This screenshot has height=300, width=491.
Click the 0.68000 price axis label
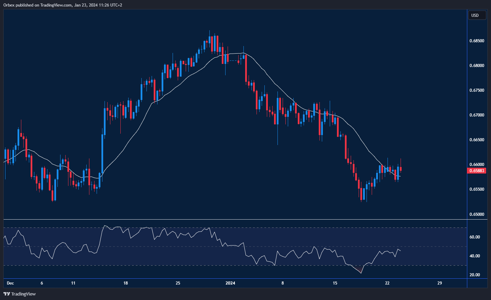477,66
